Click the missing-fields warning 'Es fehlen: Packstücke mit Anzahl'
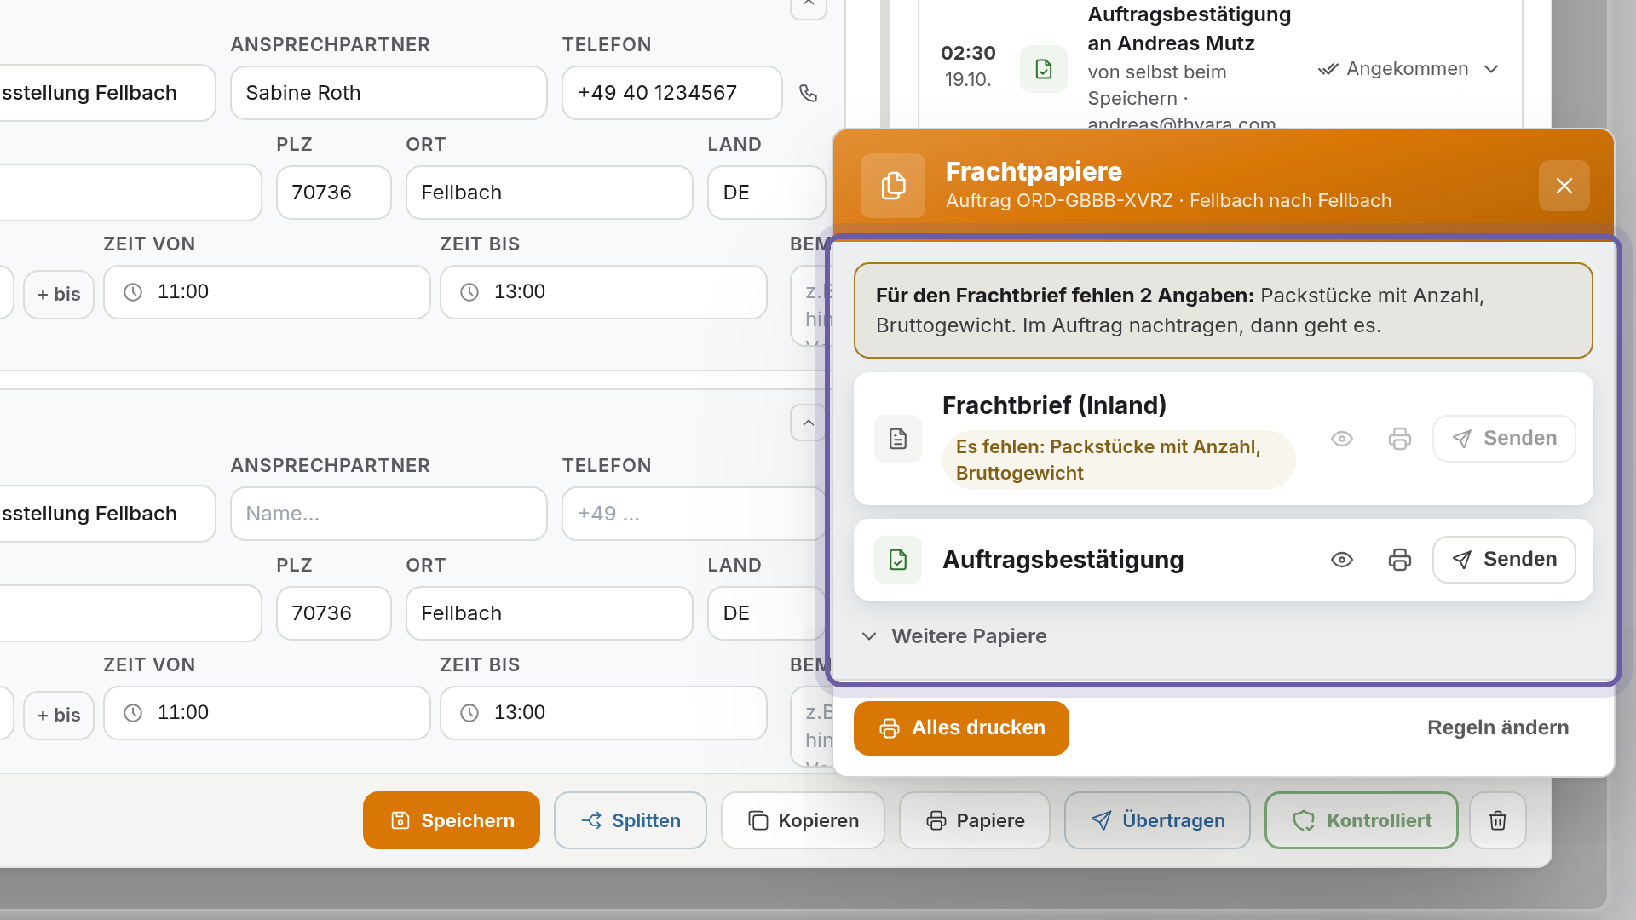1636x920 pixels. [1118, 460]
